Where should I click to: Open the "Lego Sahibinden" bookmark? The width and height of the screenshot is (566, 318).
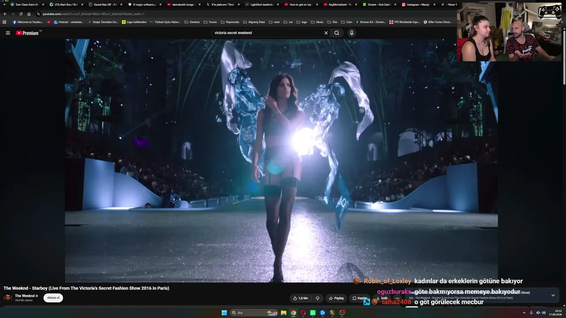(134, 22)
